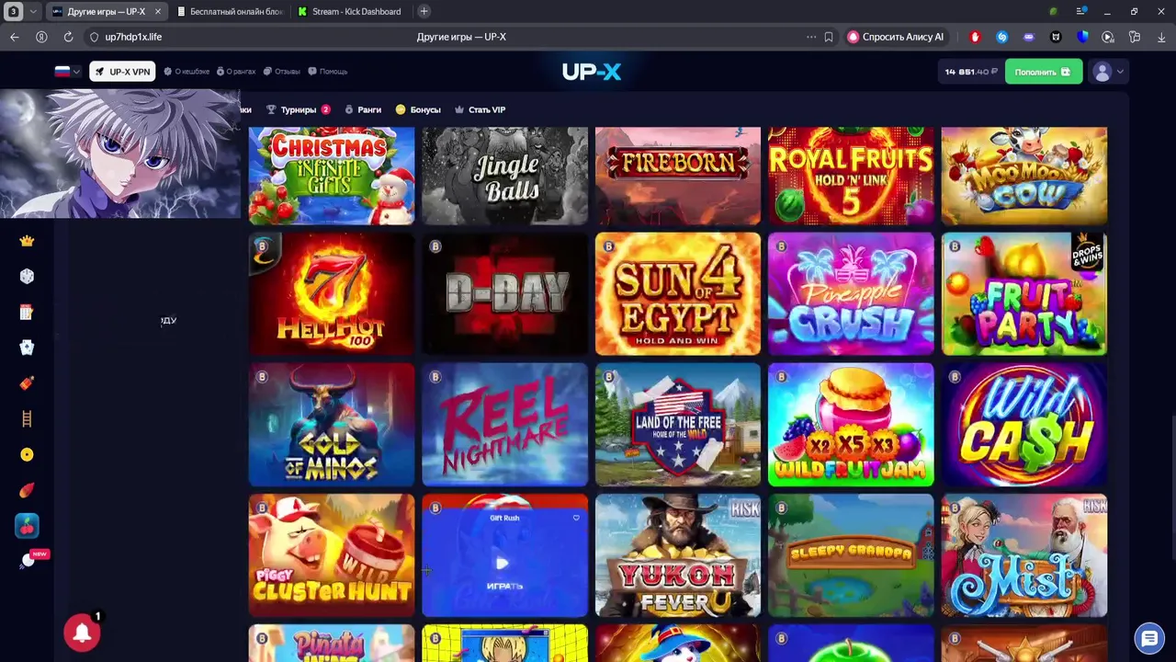The image size is (1176, 662).
Task: Open the ladder game sidebar icon
Action: [27, 419]
